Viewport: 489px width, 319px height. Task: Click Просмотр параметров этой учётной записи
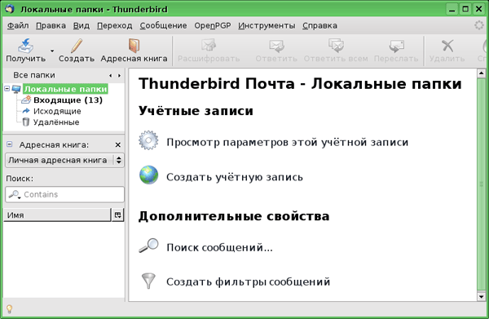287,142
